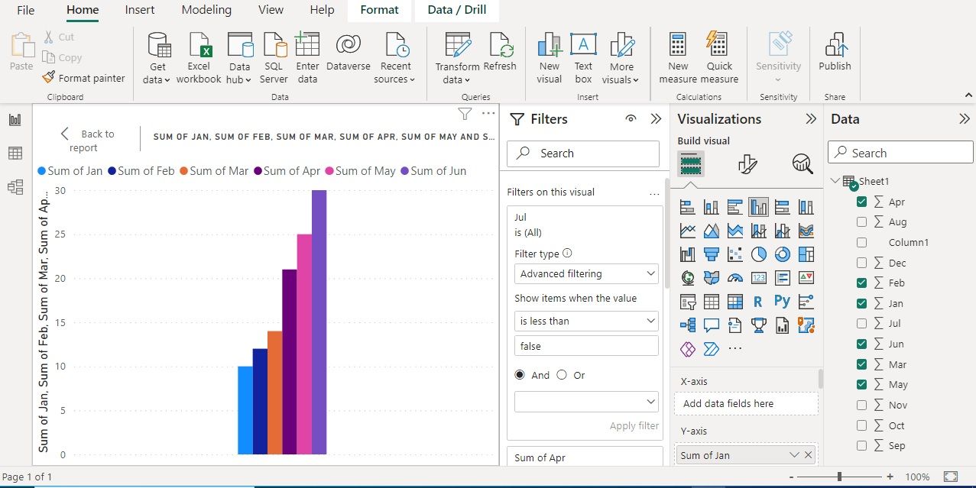The height and width of the screenshot is (488, 976).
Task: Collapse the Sheet1 table tree
Action: [835, 181]
